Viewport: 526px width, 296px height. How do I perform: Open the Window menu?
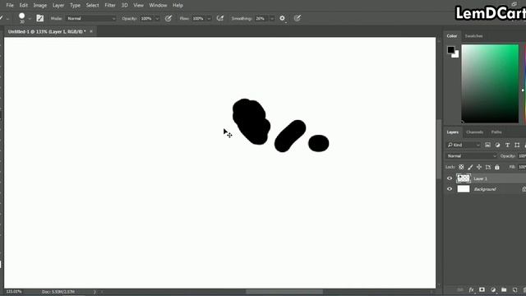pos(158,6)
